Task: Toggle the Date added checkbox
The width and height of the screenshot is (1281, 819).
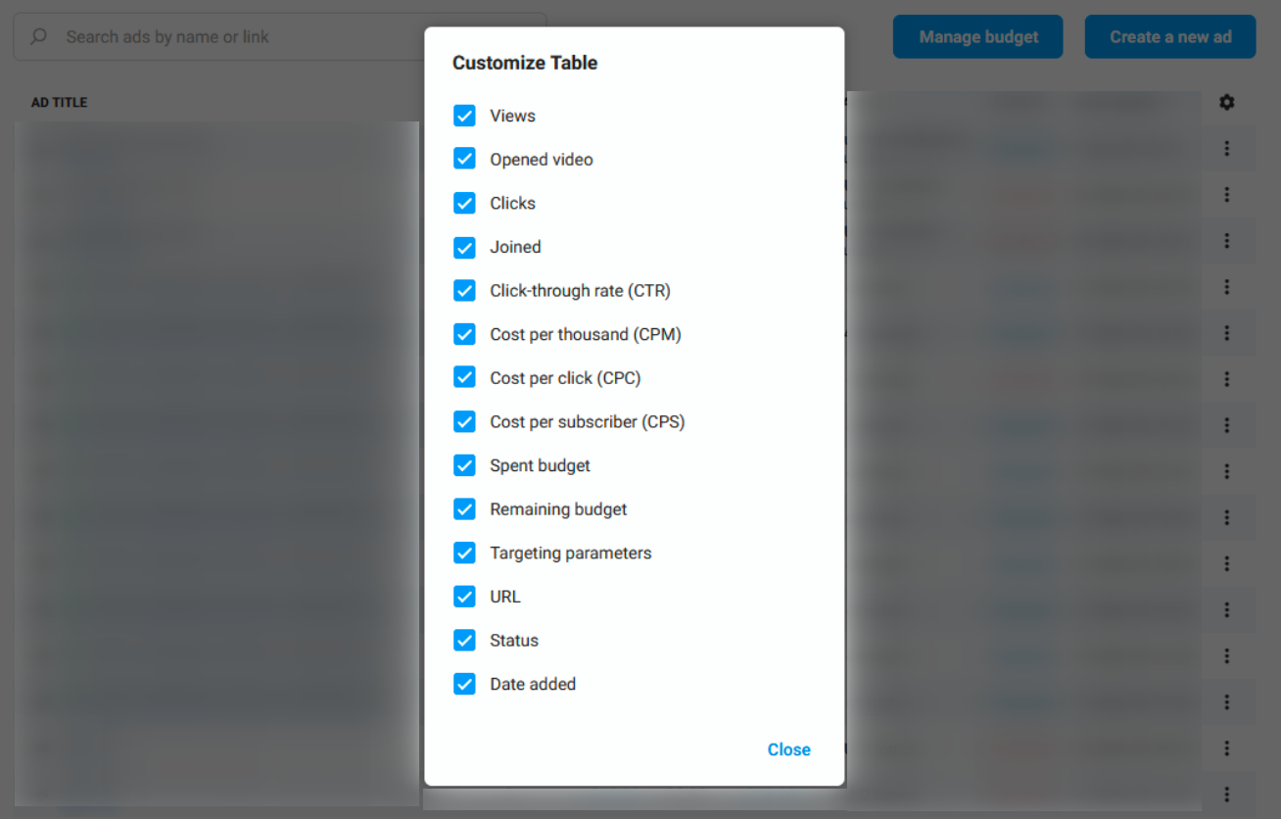Action: [464, 684]
